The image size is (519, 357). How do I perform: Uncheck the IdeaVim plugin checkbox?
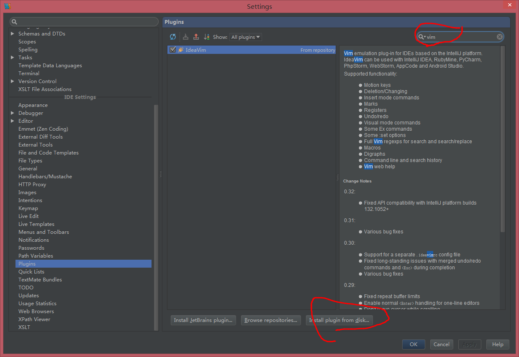click(x=172, y=50)
